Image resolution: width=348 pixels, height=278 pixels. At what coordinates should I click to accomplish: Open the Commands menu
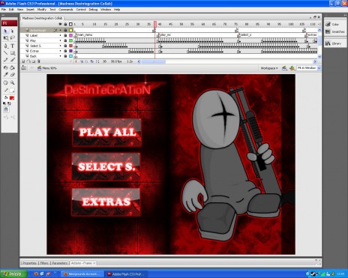click(66, 10)
